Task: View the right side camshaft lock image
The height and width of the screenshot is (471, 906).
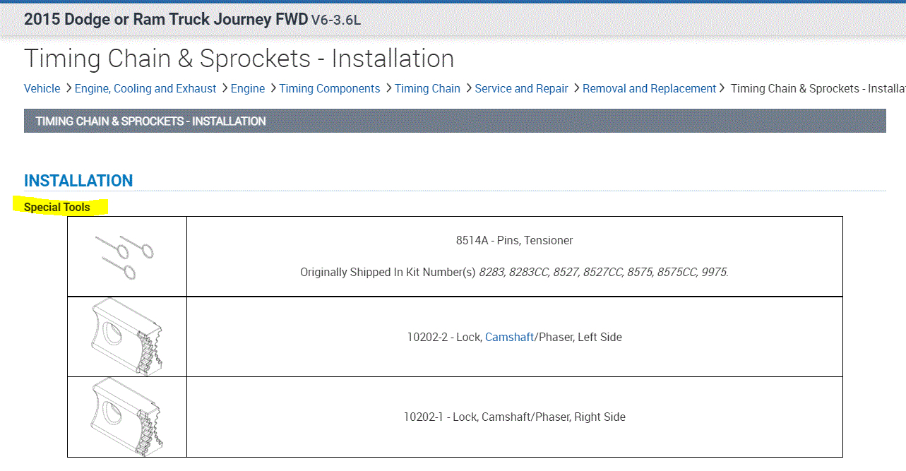Action: [x=127, y=417]
